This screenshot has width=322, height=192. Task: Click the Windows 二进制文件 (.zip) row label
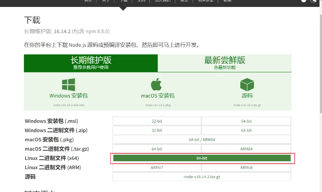(x=56, y=130)
